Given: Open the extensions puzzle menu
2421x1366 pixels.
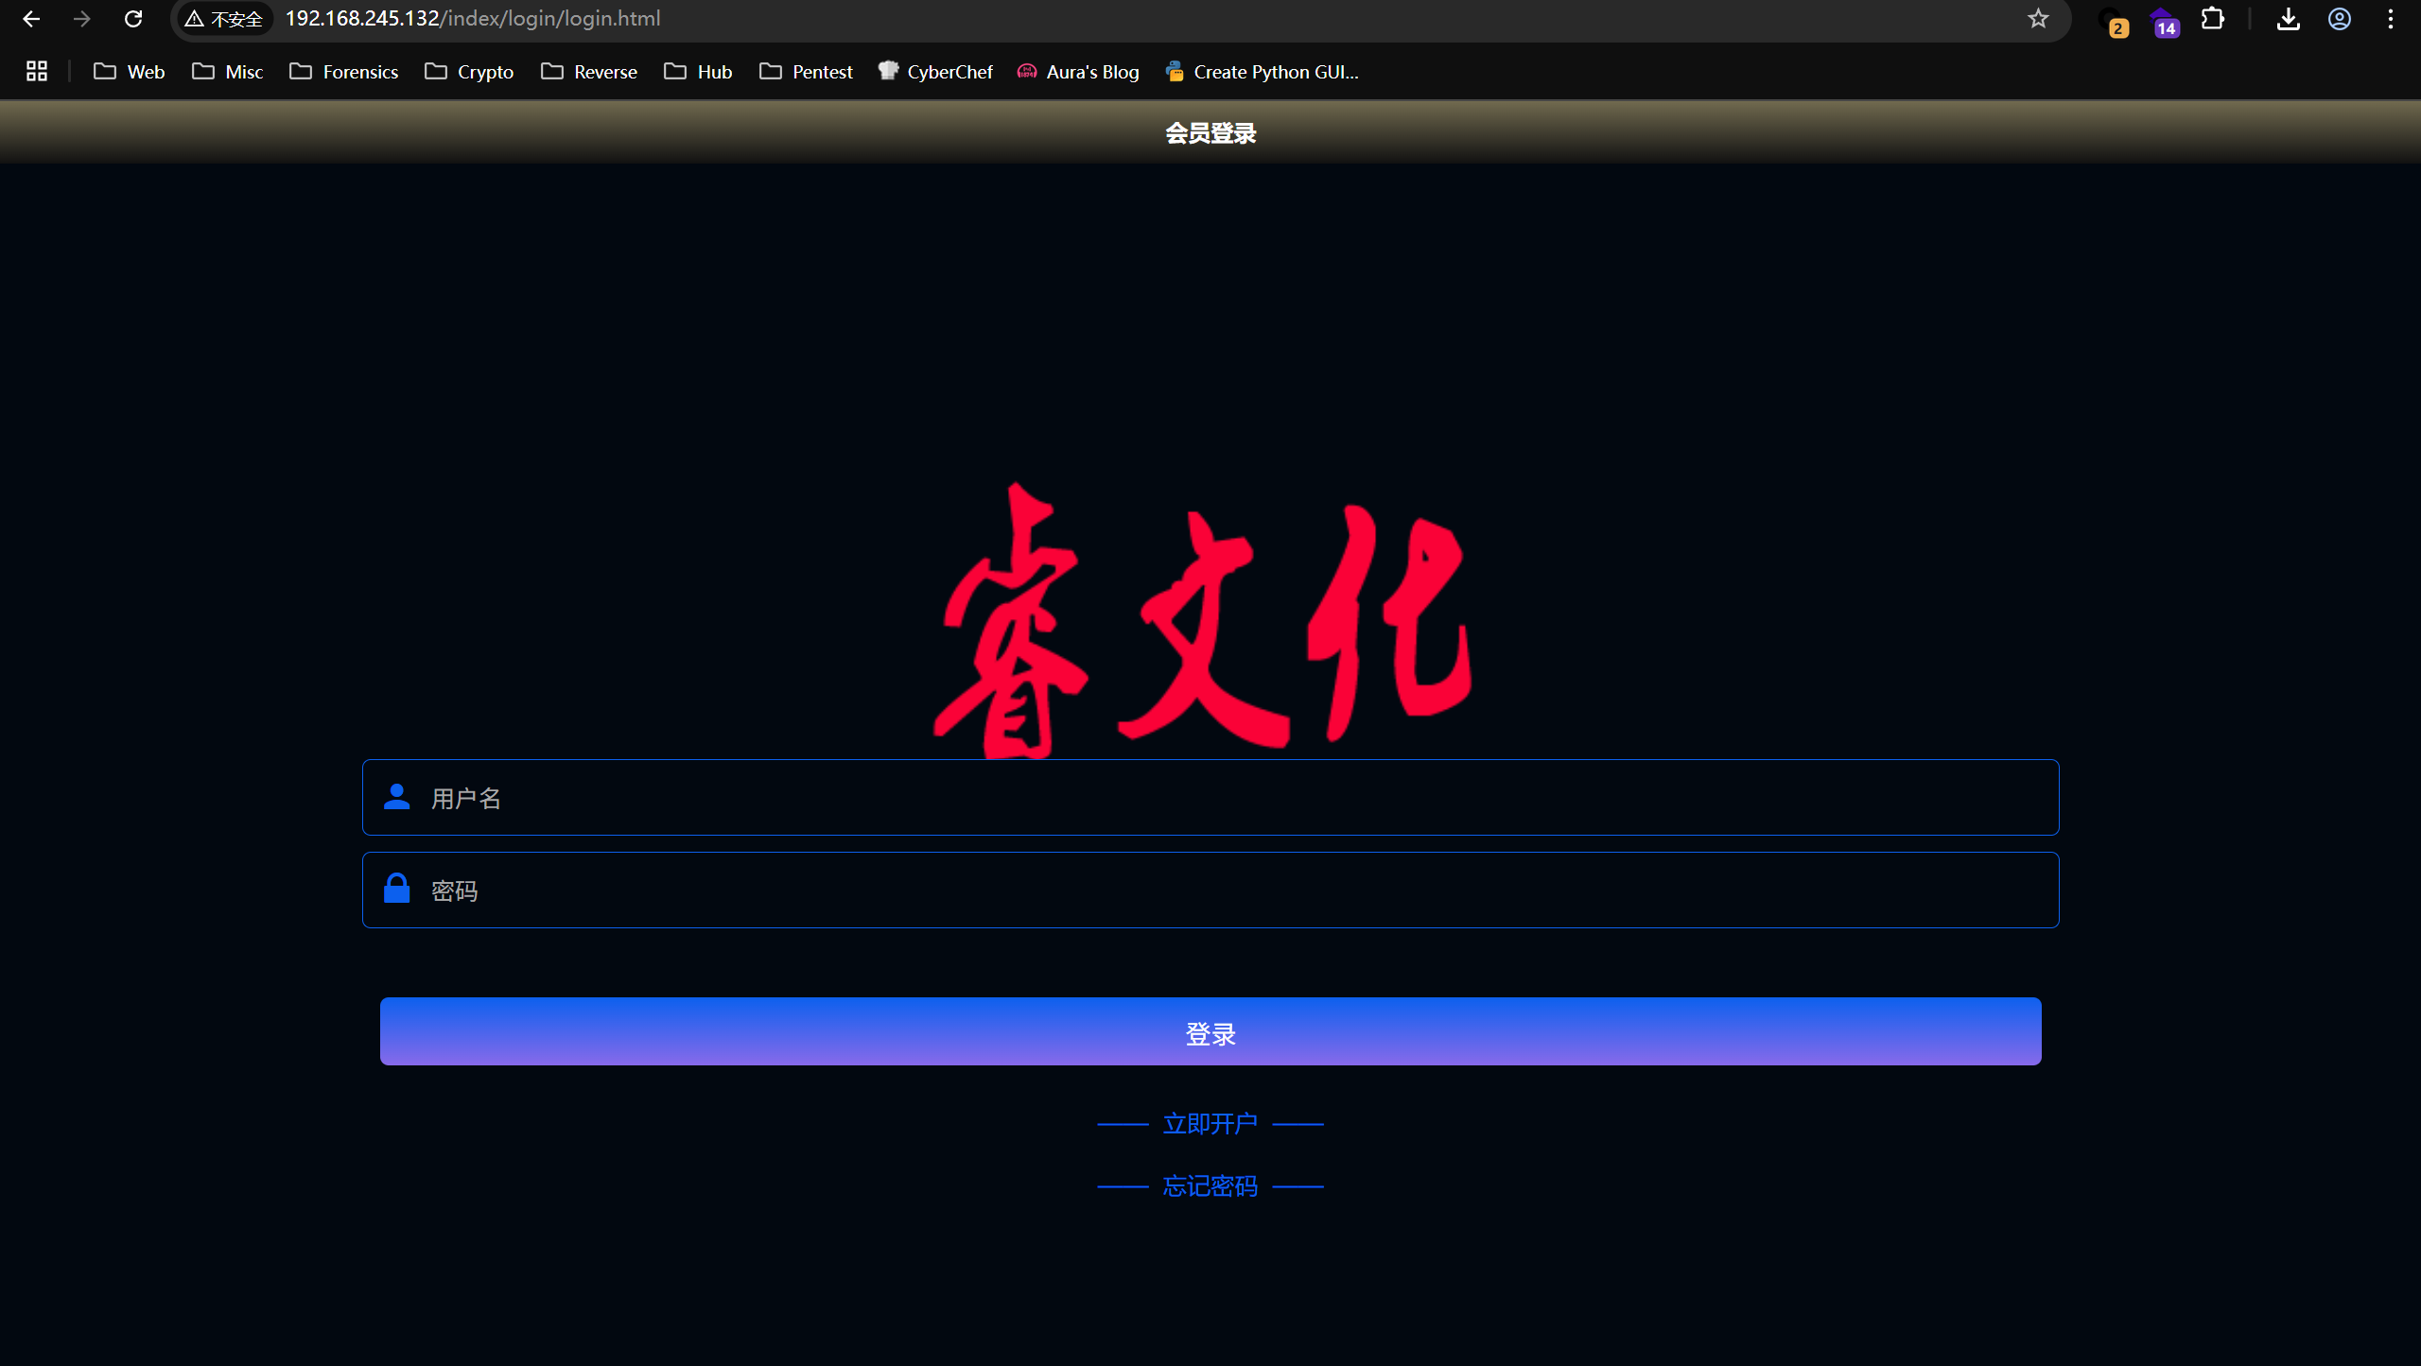Looking at the screenshot, I should click(x=2213, y=19).
